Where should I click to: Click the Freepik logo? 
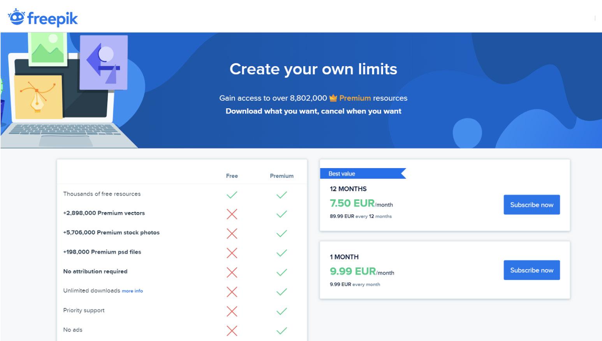point(43,18)
